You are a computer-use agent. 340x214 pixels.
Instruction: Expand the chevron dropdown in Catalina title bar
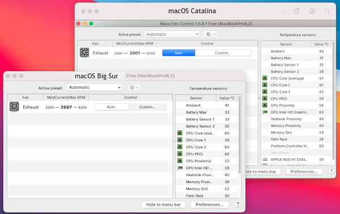[x=284, y=11]
